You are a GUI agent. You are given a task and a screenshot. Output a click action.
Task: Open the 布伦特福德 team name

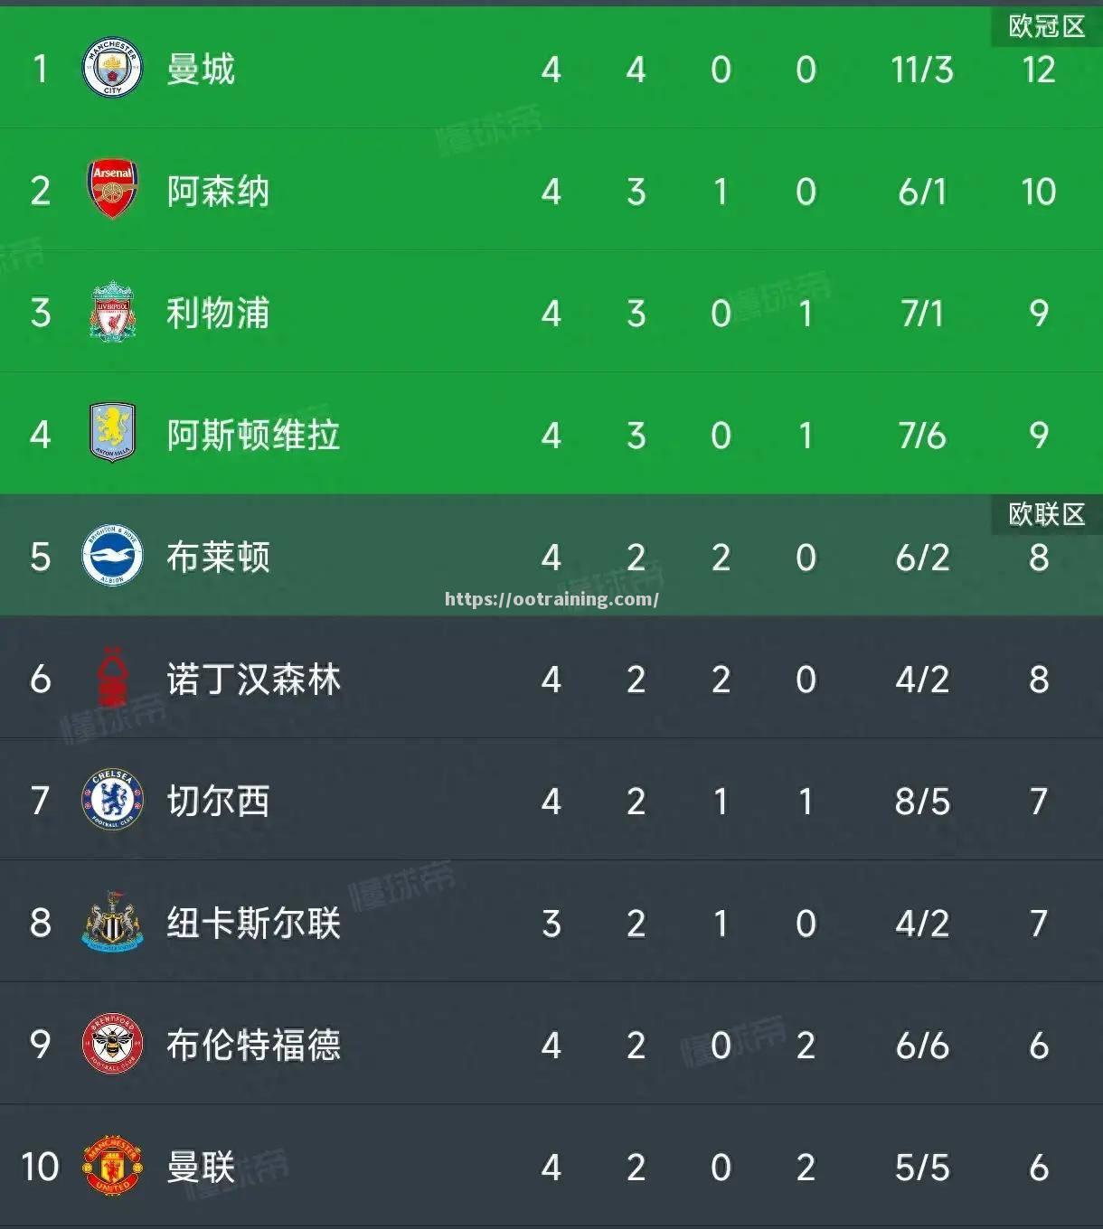coord(253,1046)
